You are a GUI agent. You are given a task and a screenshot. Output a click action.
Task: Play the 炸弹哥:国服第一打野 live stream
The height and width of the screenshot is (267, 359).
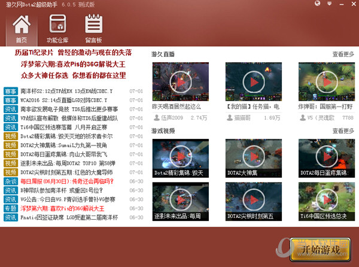pos(327,81)
